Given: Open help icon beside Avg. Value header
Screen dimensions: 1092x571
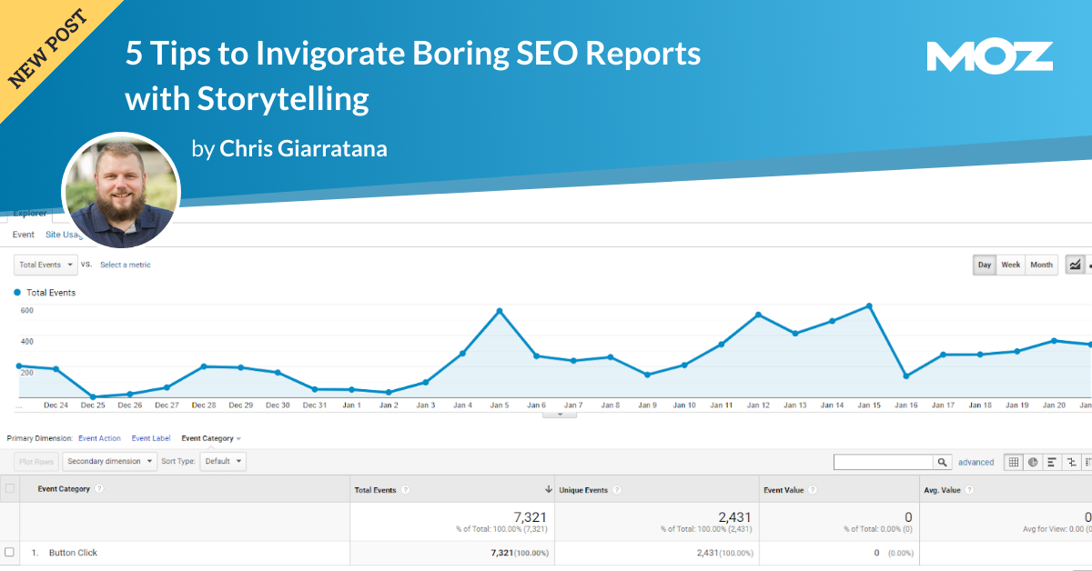Looking at the screenshot, I should (x=969, y=490).
